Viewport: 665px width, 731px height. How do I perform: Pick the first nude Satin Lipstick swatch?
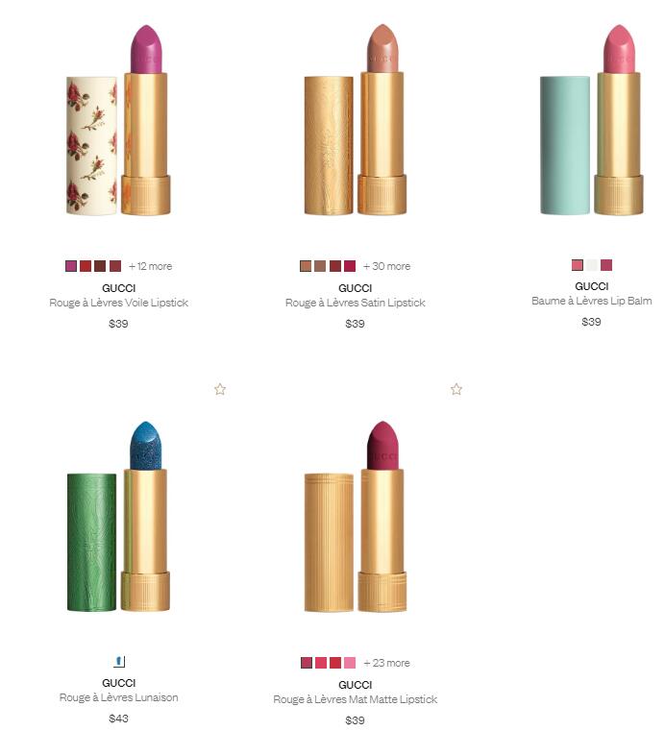306,266
